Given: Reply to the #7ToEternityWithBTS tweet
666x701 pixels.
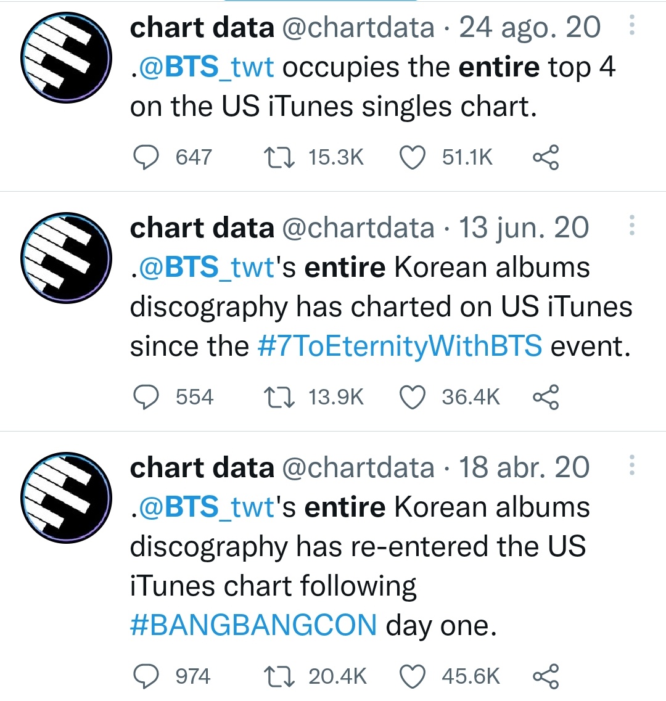Looking at the screenshot, I should [x=146, y=397].
